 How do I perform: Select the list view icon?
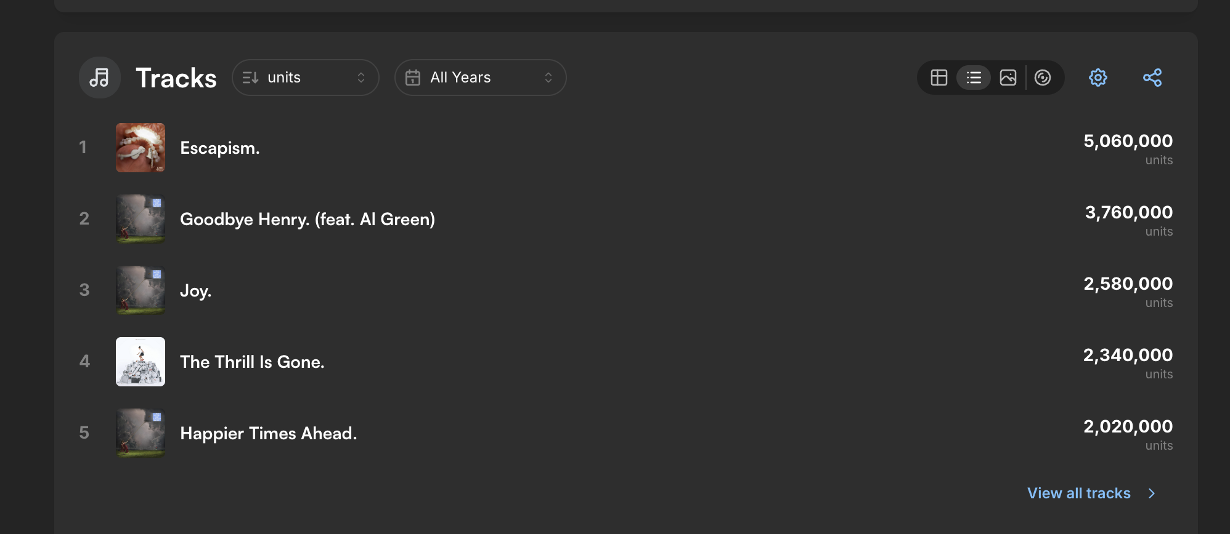(974, 78)
